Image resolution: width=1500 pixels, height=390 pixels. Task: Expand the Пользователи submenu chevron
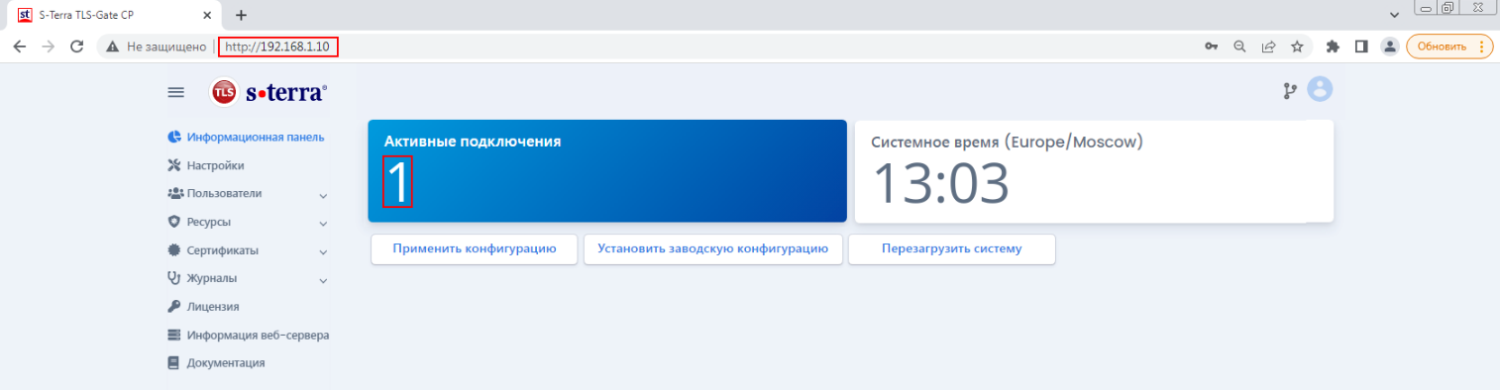(x=323, y=195)
